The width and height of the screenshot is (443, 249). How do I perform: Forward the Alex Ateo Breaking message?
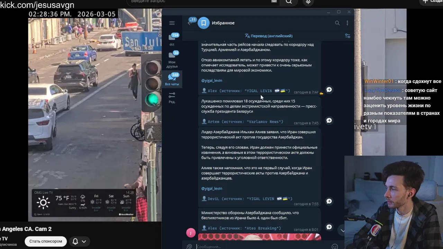pos(329,227)
